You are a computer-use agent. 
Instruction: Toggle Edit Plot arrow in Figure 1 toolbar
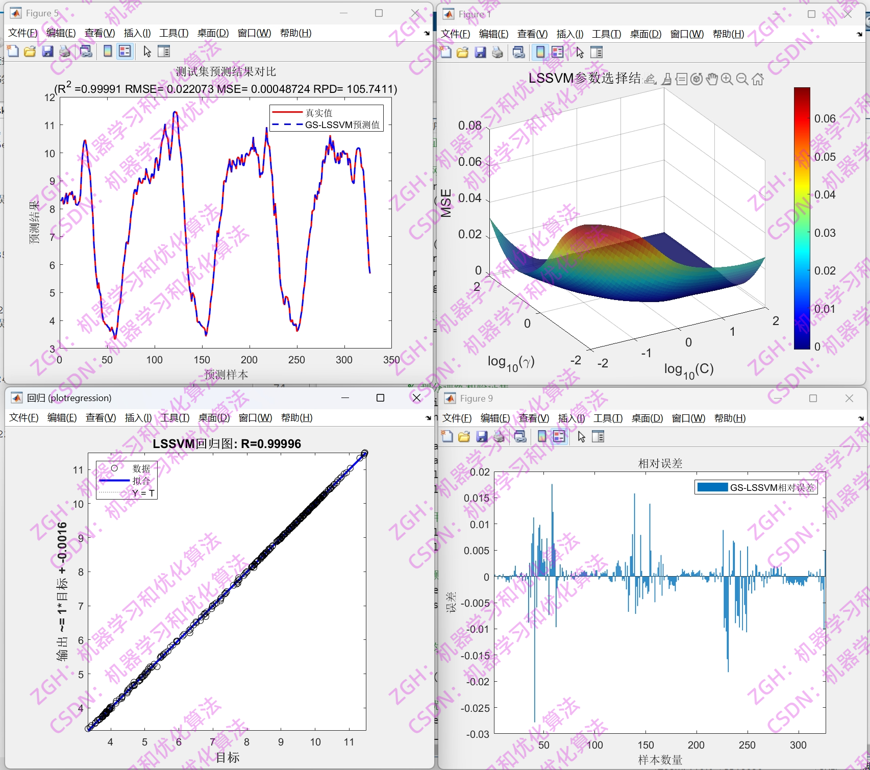[x=580, y=52]
